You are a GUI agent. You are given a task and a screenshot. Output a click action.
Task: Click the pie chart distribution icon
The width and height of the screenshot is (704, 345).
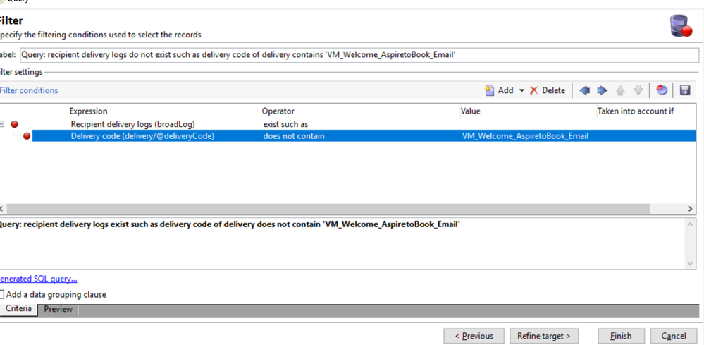[662, 90]
